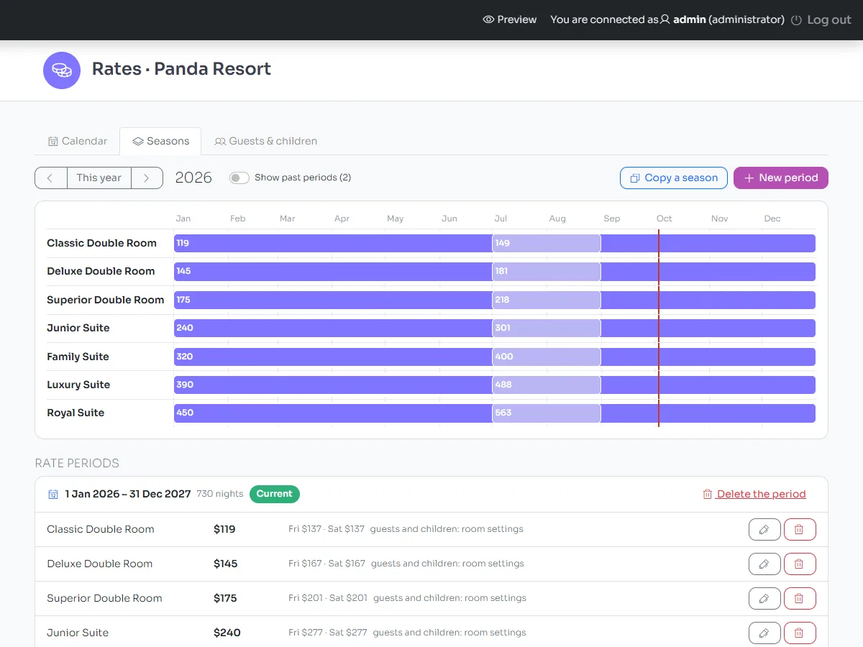The height and width of the screenshot is (647, 863).
Task: Edit the Superior Double Room rate
Action: [764, 598]
